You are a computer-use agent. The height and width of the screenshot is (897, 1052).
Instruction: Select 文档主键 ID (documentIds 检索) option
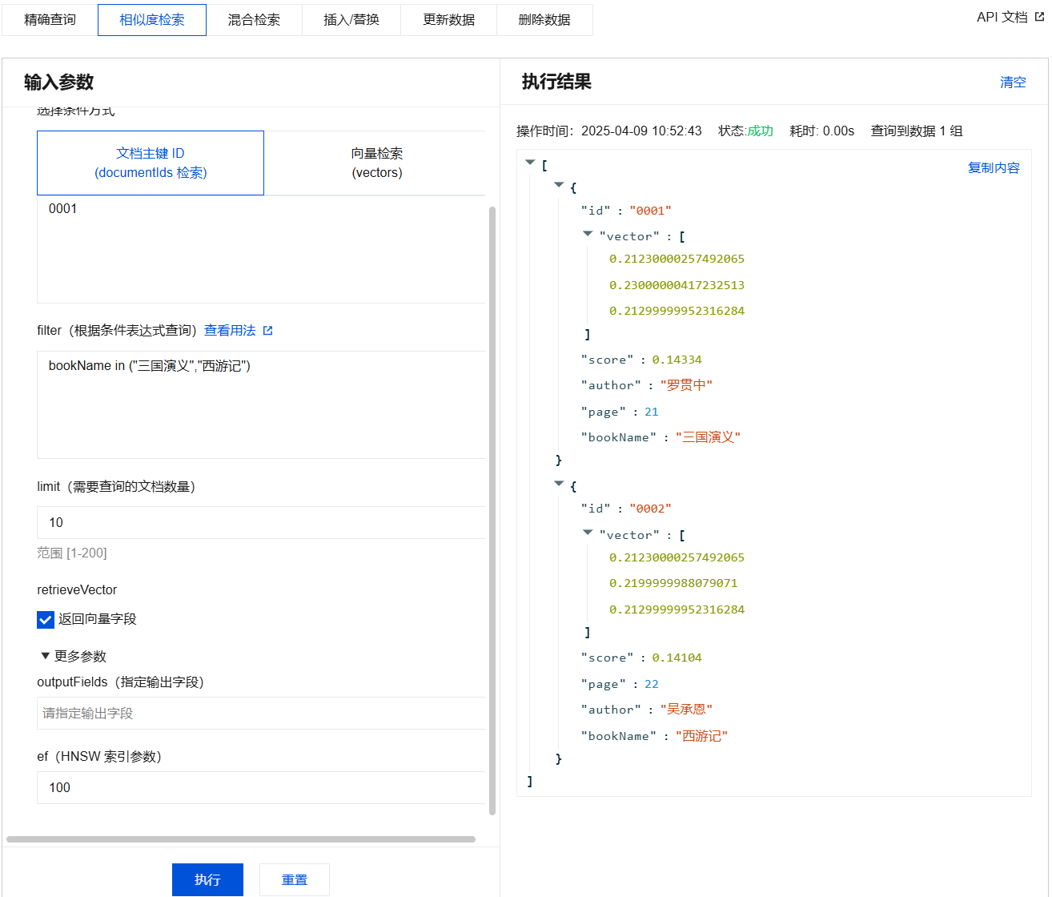pyautogui.click(x=151, y=163)
